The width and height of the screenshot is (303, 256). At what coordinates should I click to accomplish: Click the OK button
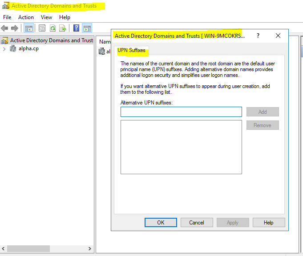tap(161, 223)
